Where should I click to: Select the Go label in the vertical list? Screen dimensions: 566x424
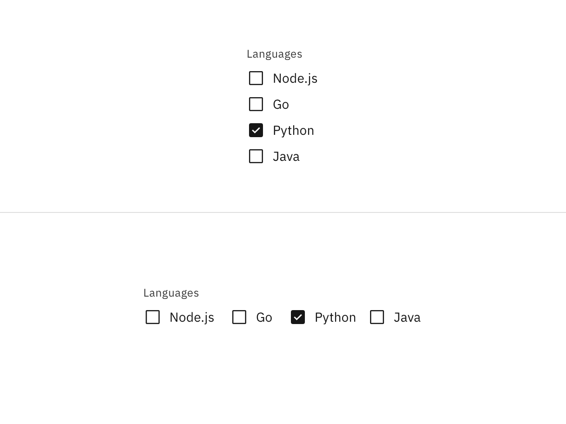click(281, 104)
